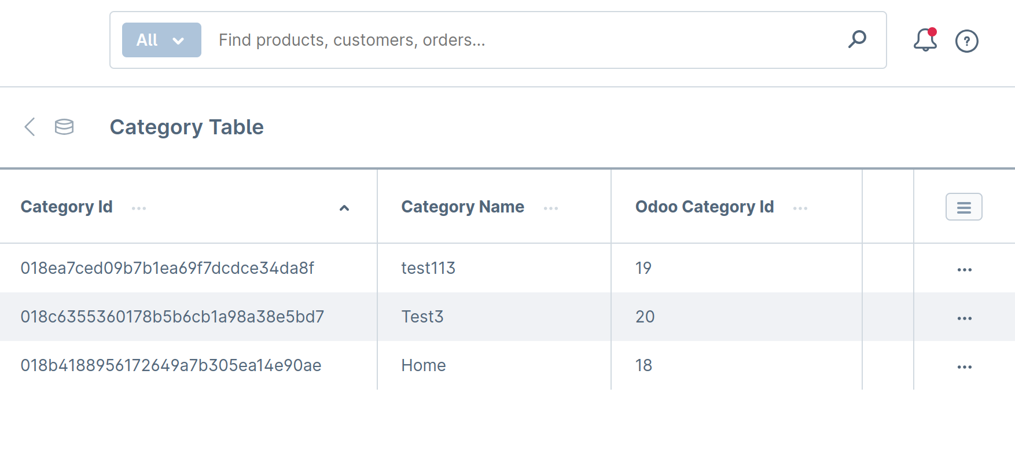Click the database icon beside Category Table
Image resolution: width=1015 pixels, height=451 pixels.
coord(64,127)
